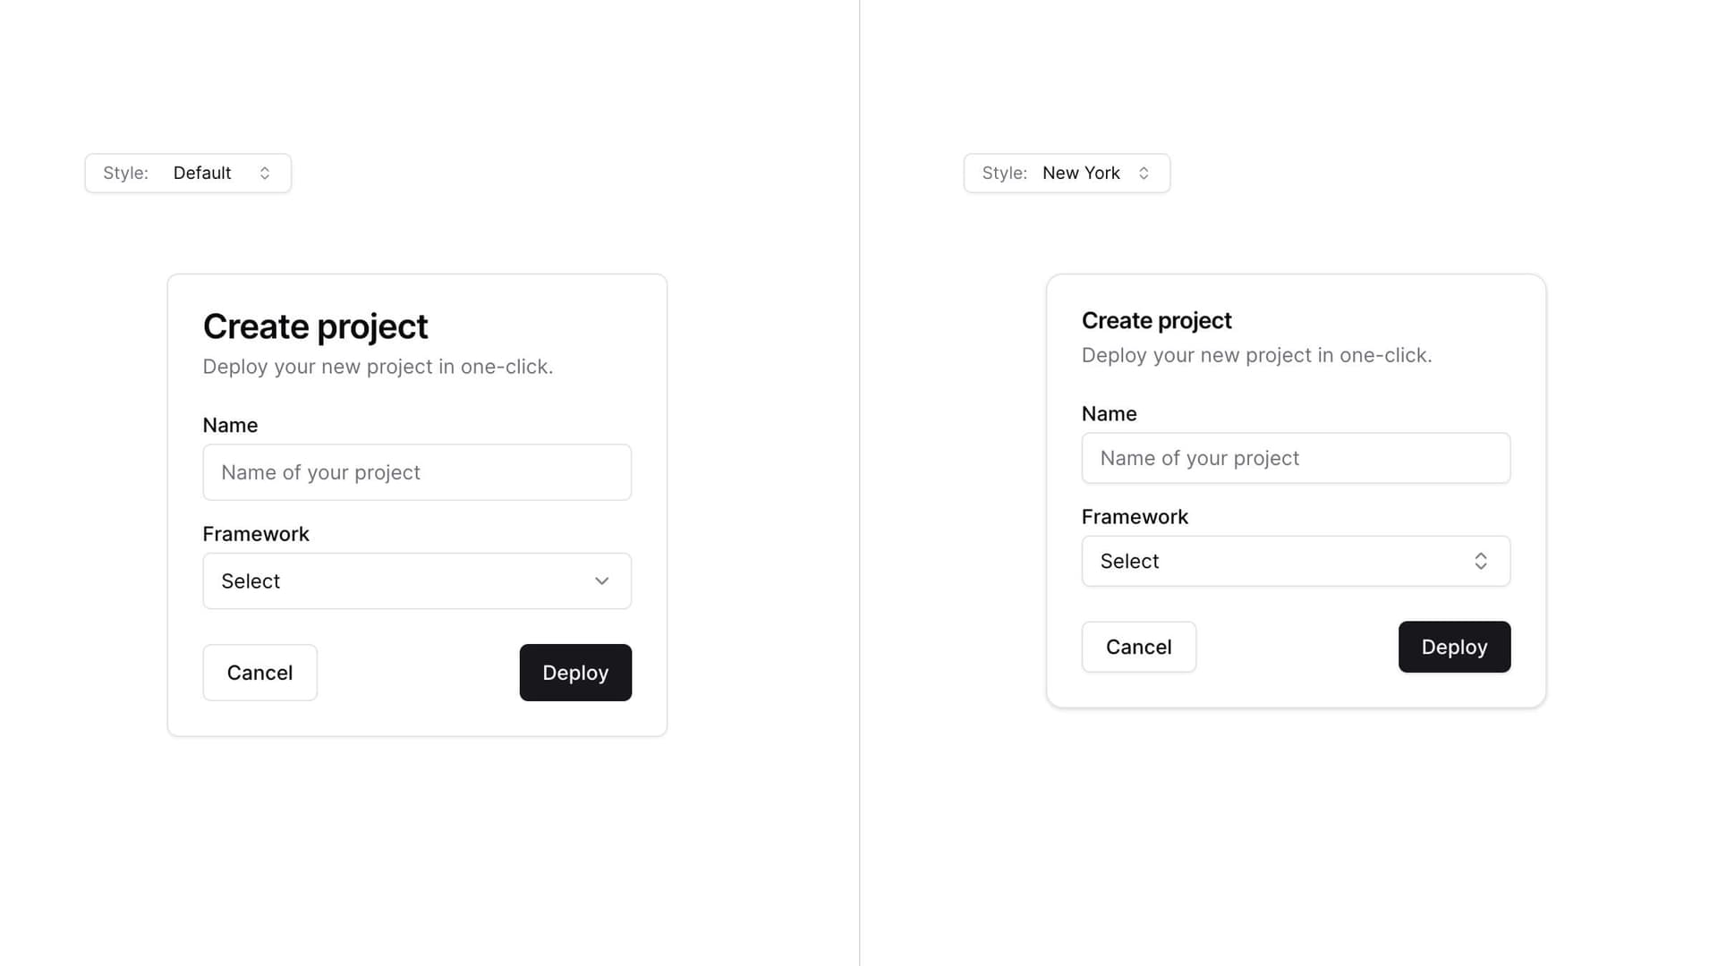Toggle Default style selector open
The height and width of the screenshot is (966, 1718).
[223, 173]
